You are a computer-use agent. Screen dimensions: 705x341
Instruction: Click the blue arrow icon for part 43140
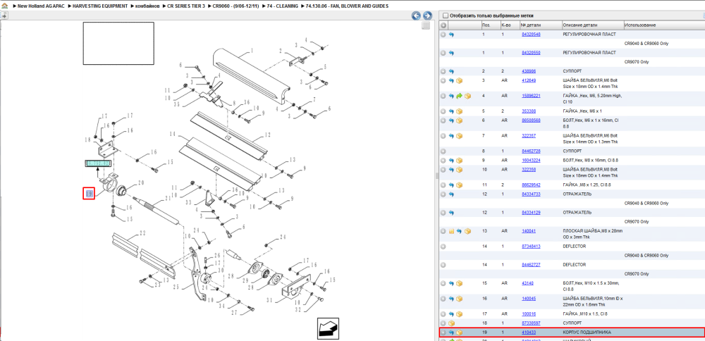click(451, 283)
